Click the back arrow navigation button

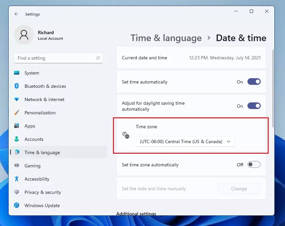tap(16, 14)
